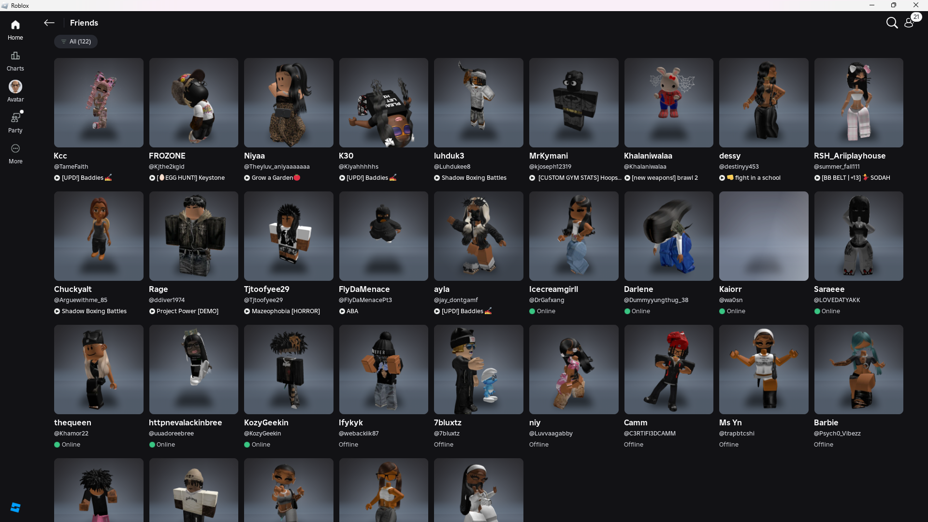Click the search magnifier icon

click(892, 23)
